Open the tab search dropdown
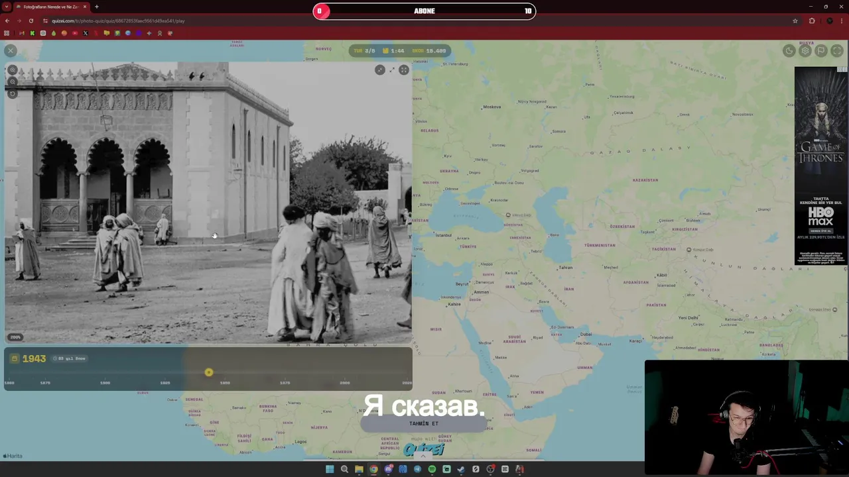849x477 pixels. coord(7,7)
